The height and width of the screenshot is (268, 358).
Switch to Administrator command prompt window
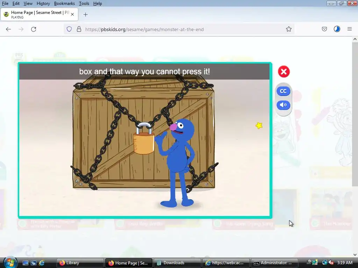(274, 263)
